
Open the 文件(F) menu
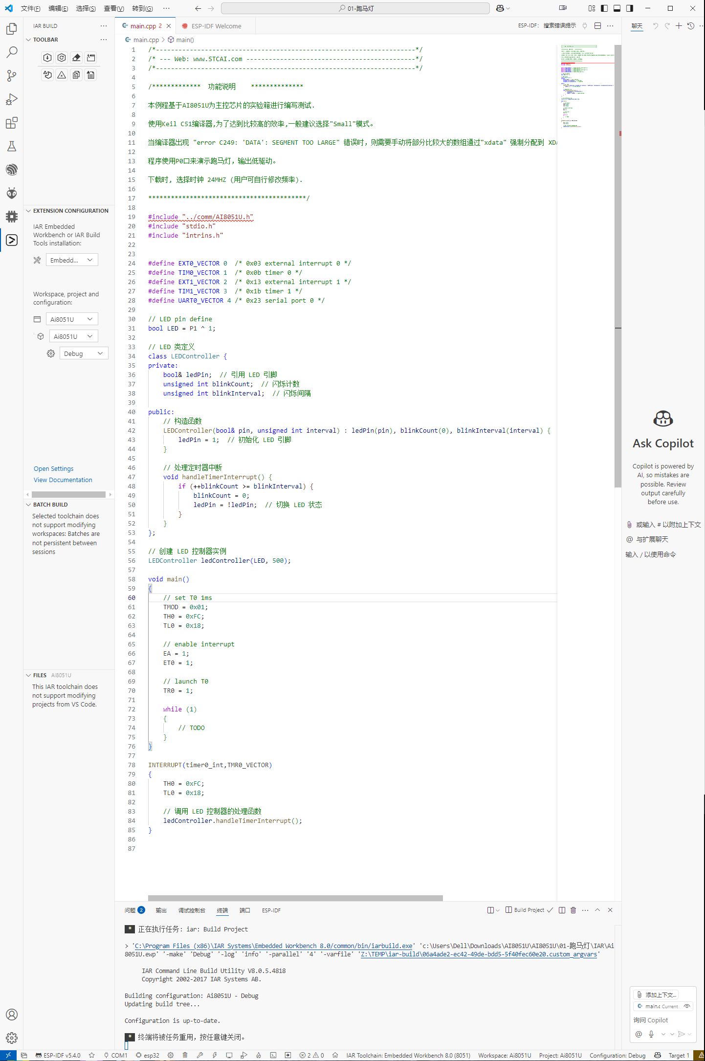[31, 8]
